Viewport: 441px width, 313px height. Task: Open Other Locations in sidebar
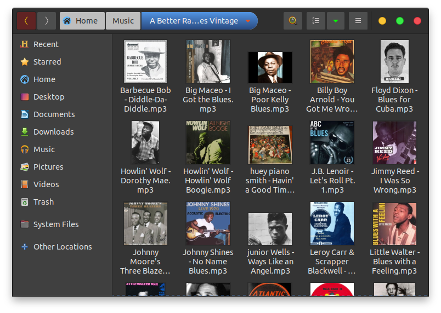point(62,247)
